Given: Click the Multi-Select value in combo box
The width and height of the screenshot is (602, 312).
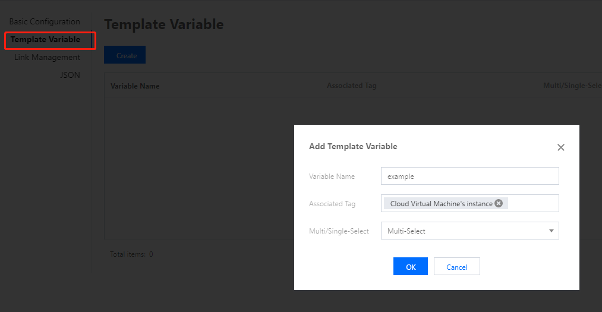Looking at the screenshot, I should pos(406,231).
